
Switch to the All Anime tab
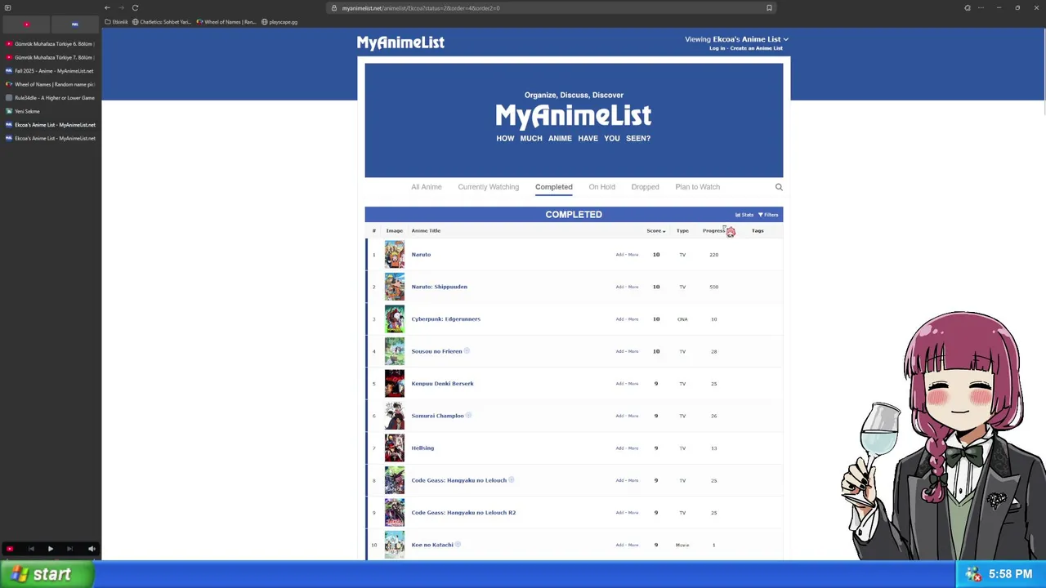tap(427, 187)
